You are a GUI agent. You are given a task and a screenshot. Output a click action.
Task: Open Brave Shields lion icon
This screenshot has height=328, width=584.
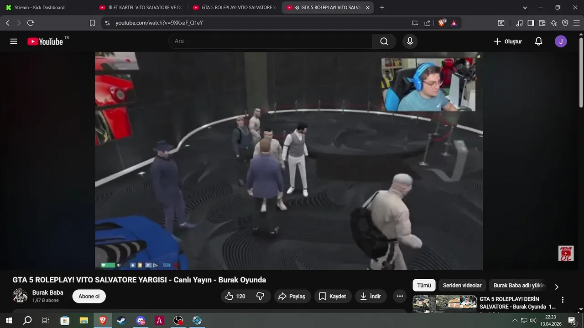[x=442, y=23]
